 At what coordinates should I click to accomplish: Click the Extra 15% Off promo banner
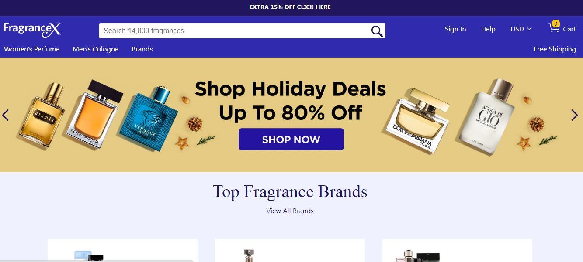[x=290, y=7]
